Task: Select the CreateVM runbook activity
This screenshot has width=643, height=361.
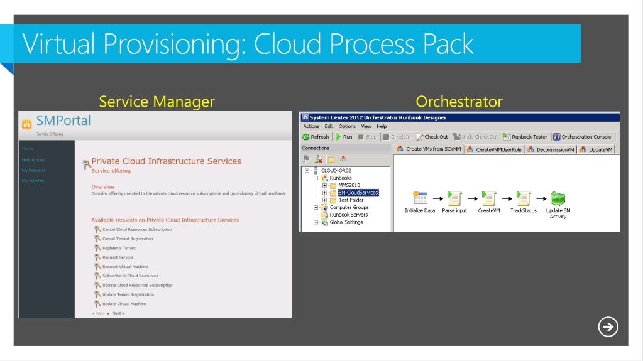Action: (x=489, y=198)
